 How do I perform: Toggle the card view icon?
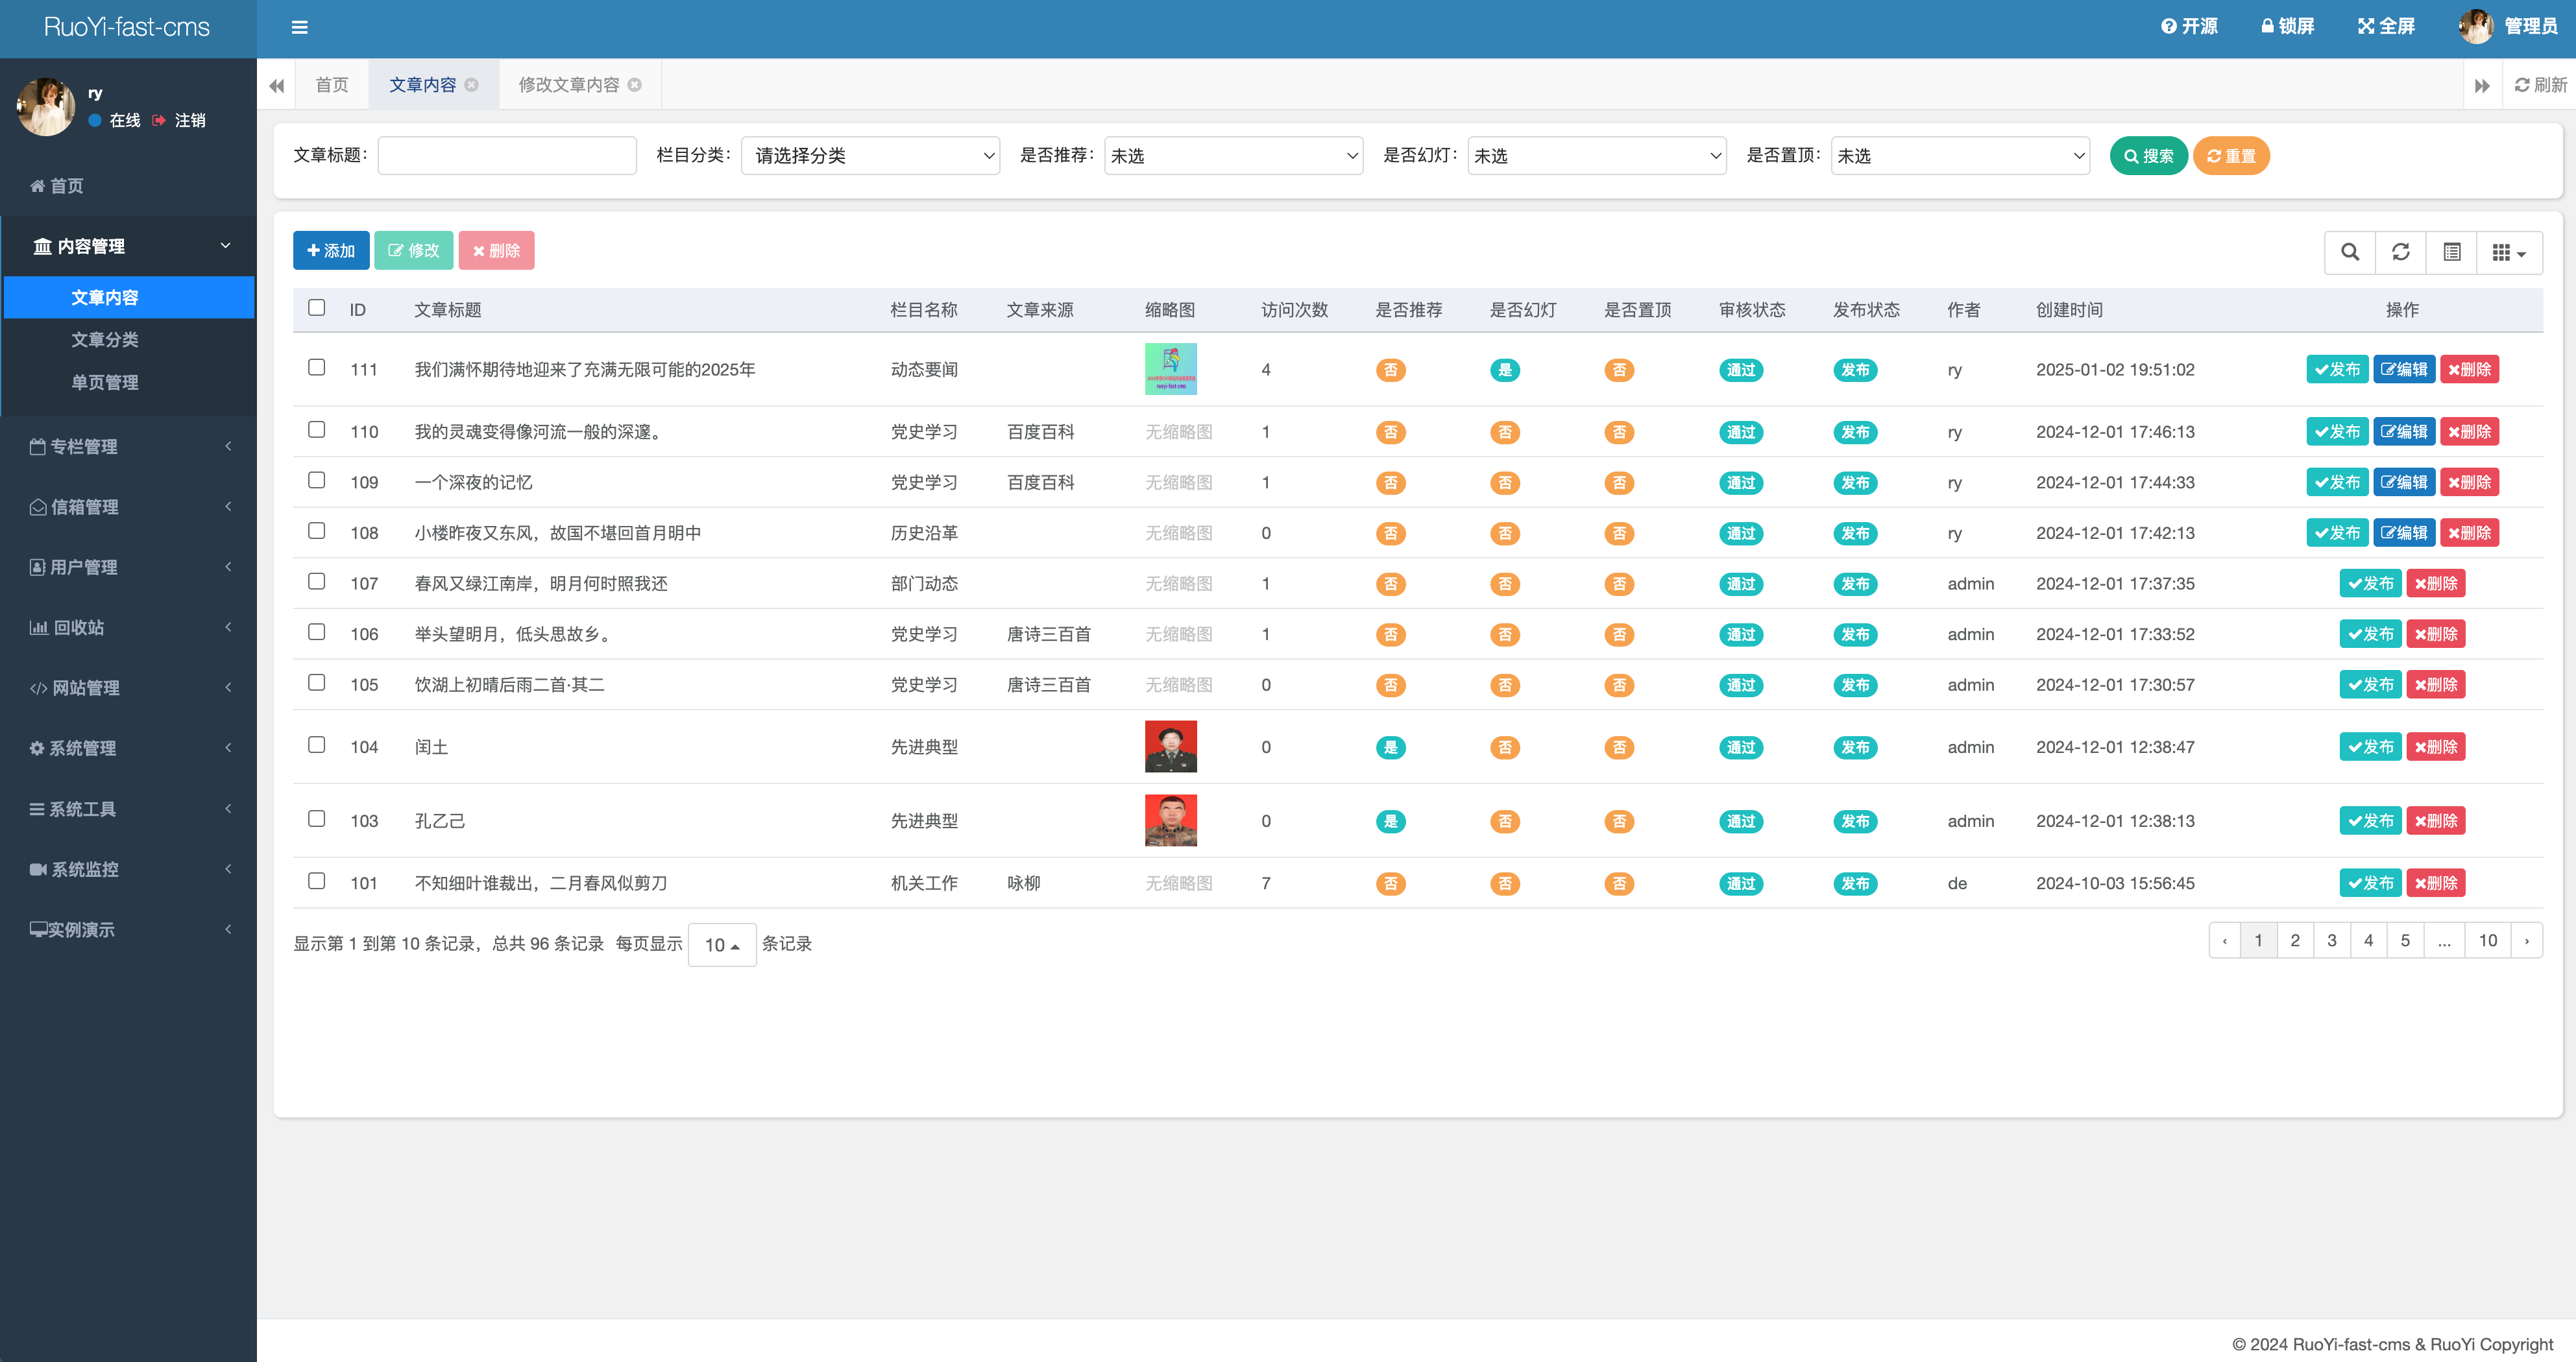[2452, 252]
